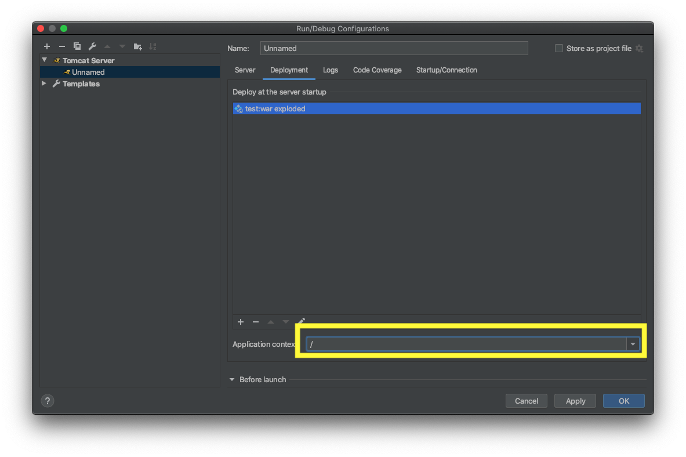
Task: Remove the deployment artifact with minus
Action: coord(256,322)
